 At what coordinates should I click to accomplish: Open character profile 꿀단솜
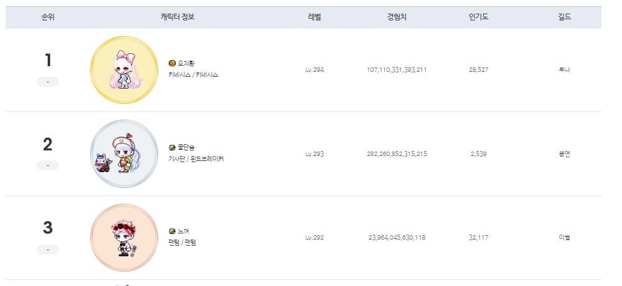[x=186, y=147]
